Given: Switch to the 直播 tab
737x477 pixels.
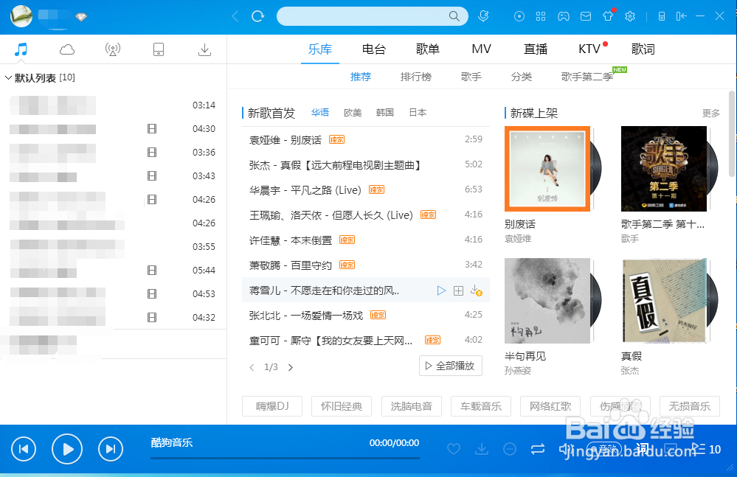Looking at the screenshot, I should point(536,49).
